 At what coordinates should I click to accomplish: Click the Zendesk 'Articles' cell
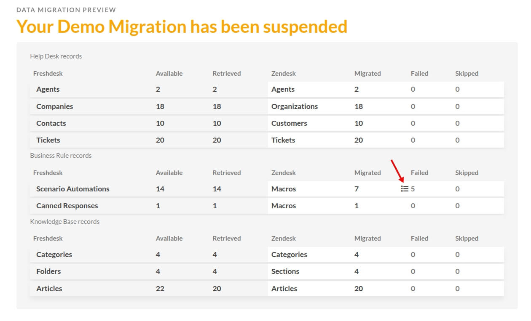pos(284,289)
